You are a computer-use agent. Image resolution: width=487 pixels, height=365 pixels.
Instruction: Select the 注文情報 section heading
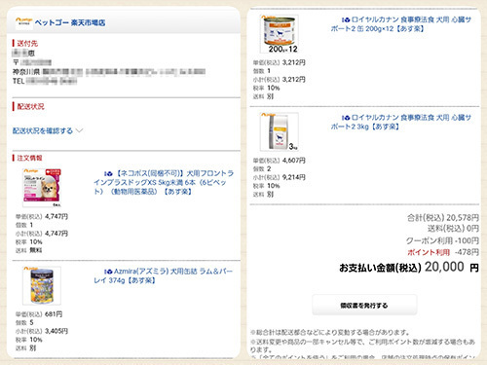(29, 158)
